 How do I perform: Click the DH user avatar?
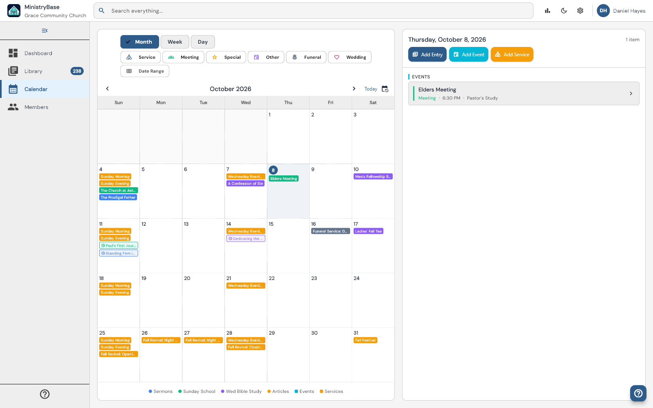click(603, 11)
